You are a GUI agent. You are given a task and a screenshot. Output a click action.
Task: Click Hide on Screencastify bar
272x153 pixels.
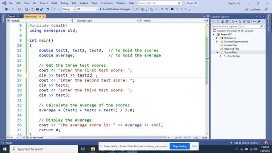pos(194,146)
